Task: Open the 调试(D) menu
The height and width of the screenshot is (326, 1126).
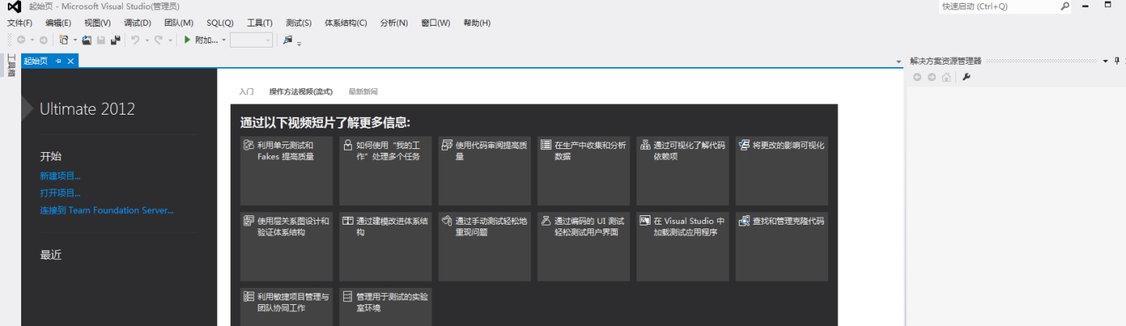Action: pos(138,23)
